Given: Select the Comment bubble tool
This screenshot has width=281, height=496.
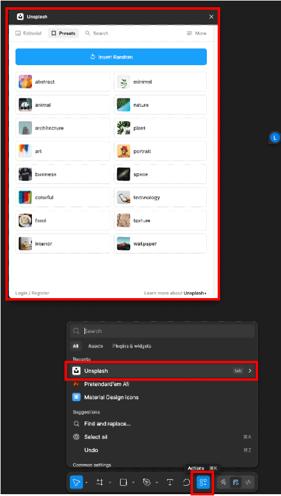Looking at the screenshot, I should (x=186, y=482).
